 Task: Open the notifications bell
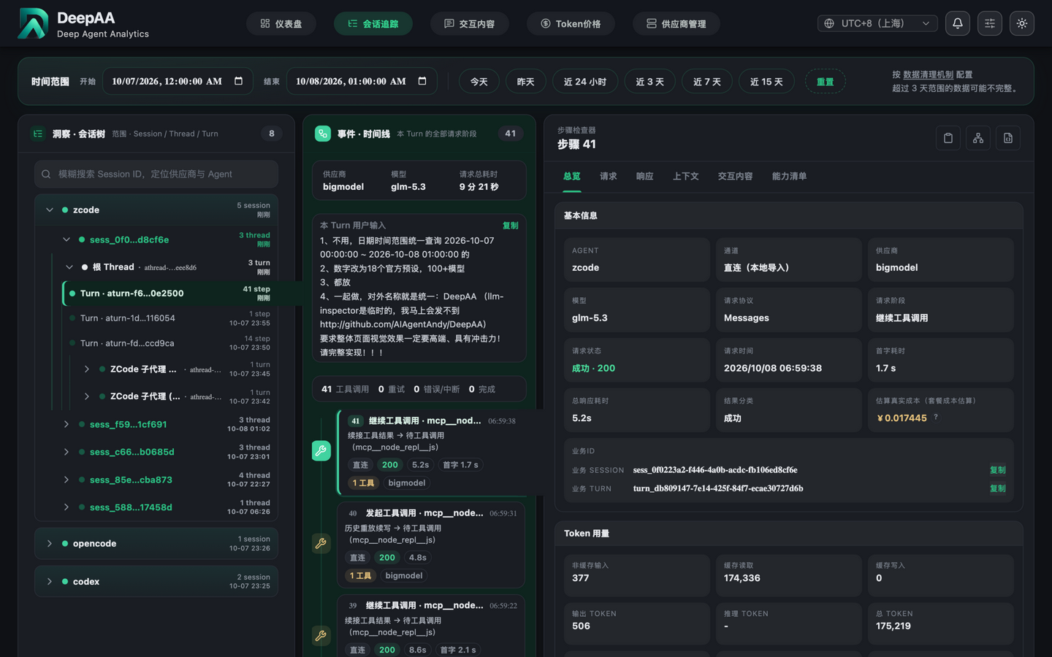tap(957, 23)
